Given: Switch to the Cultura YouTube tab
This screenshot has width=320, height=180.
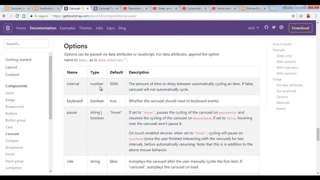Looking at the screenshot, I should coord(194,8).
